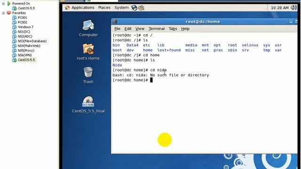Open the terminal File menu
The image size is (301, 169).
[117, 29]
